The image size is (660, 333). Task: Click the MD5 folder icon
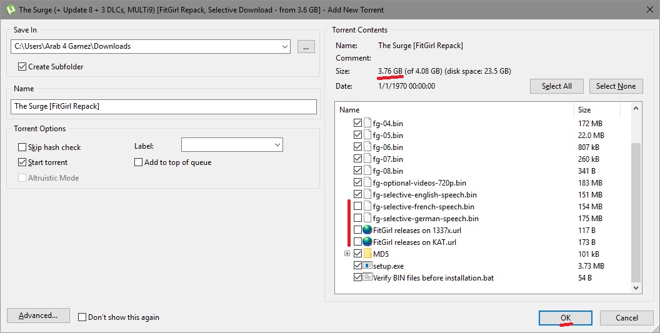[367, 254]
